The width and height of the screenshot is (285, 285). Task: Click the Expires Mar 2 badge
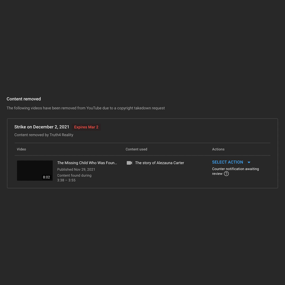86,127
